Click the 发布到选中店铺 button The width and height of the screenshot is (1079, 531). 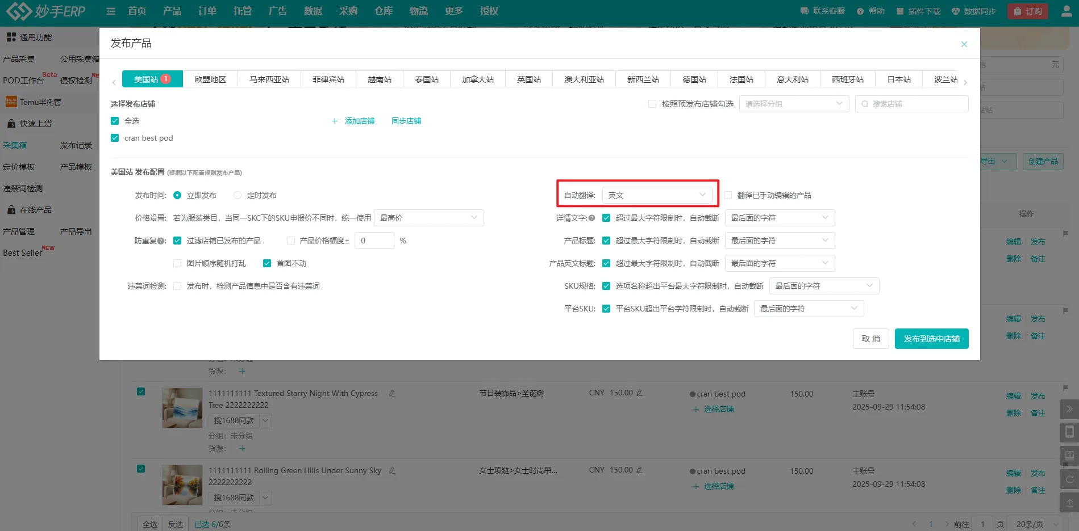[x=931, y=339]
